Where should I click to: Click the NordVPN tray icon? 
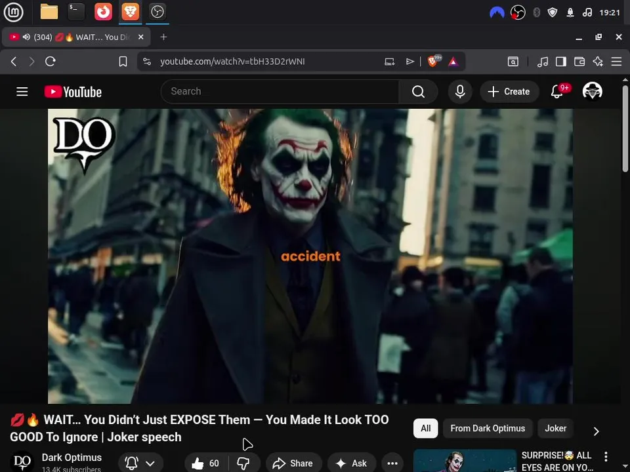click(497, 13)
